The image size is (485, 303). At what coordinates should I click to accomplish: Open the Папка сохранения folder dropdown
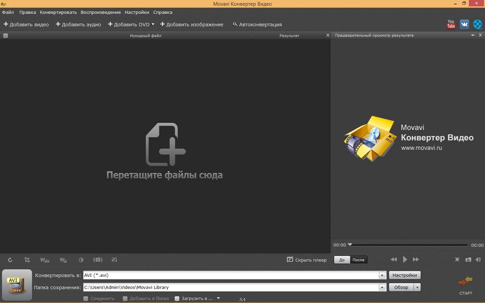[x=382, y=288]
